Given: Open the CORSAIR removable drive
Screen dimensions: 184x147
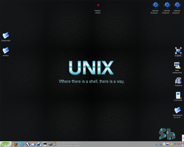Looking at the screenshot, I should click(178, 95).
